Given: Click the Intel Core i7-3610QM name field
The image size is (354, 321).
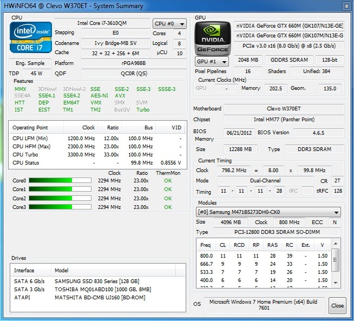Looking at the screenshot, I should pos(102,23).
